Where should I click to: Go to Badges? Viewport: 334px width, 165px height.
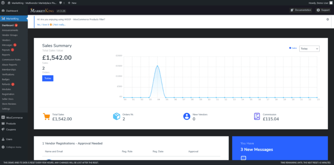(x=6, y=79)
